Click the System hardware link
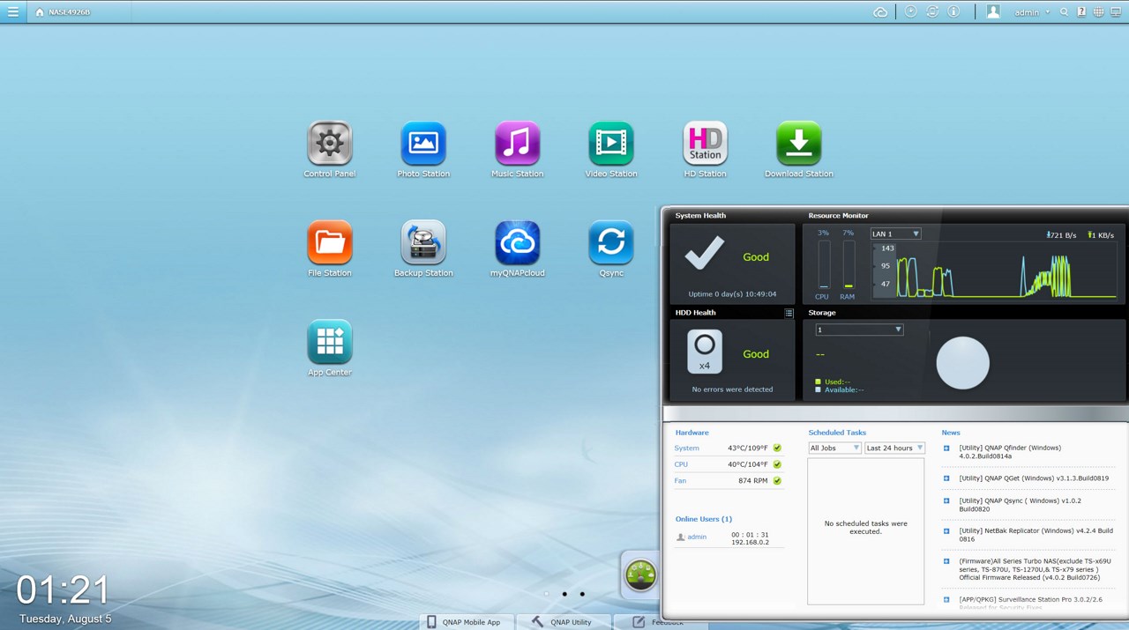Image resolution: width=1129 pixels, height=630 pixels. [687, 448]
